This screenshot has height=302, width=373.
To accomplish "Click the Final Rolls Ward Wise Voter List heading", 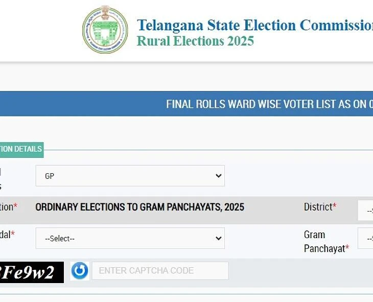I will click(269, 104).
